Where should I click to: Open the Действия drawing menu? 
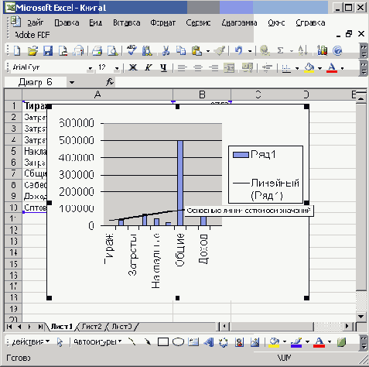pos(31,341)
